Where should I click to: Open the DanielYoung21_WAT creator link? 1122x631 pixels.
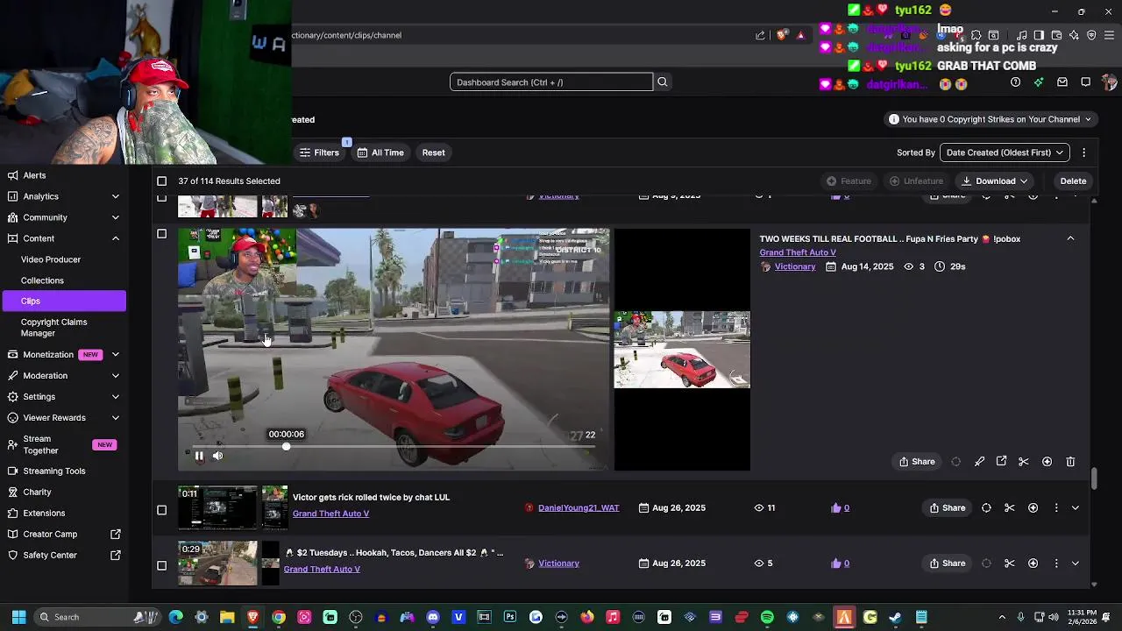click(x=579, y=508)
